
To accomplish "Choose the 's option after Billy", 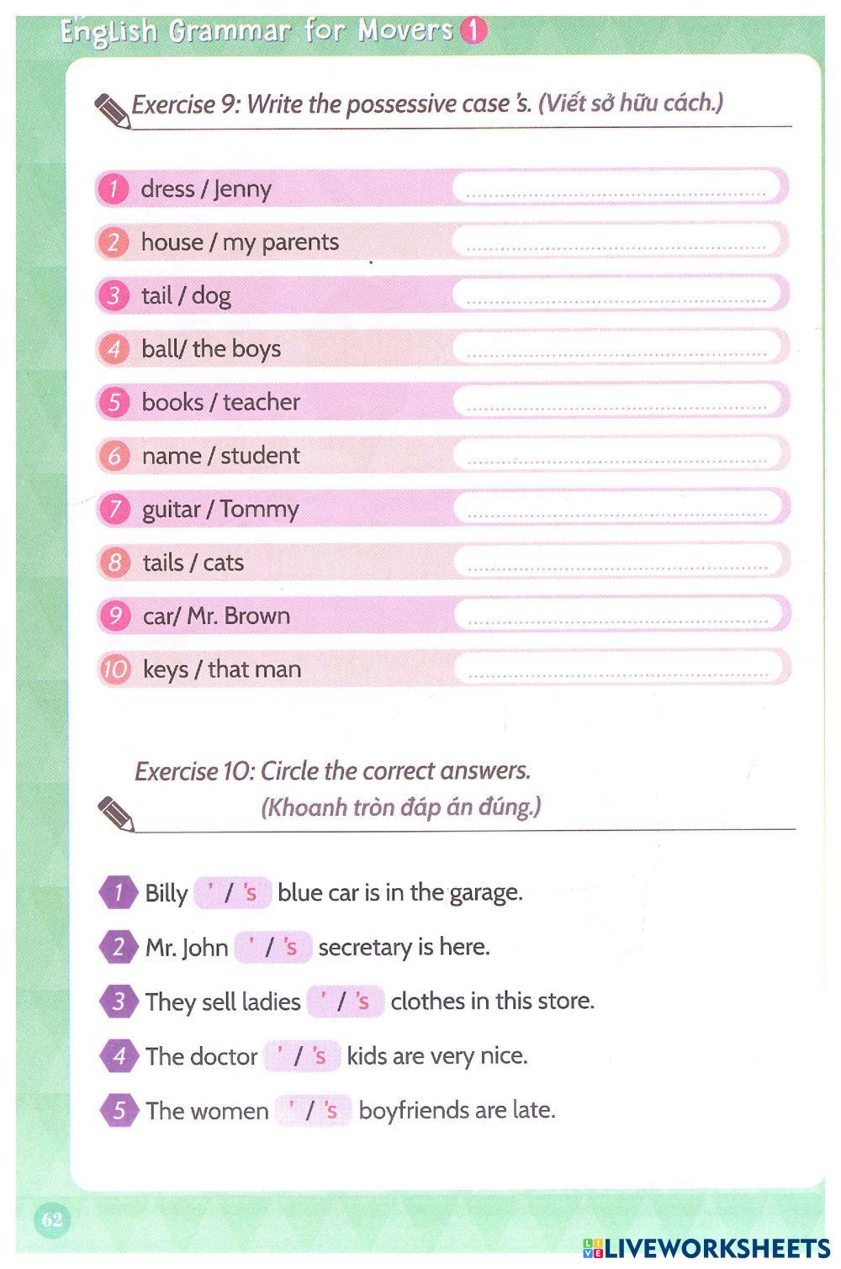I will point(251,892).
